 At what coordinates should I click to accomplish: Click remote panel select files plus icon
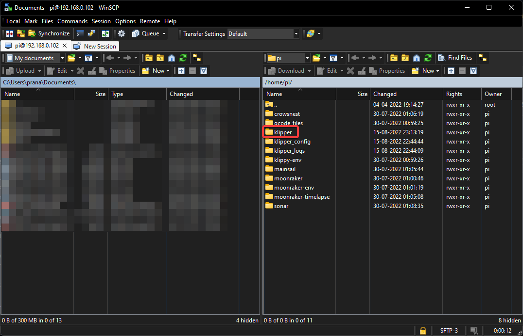click(451, 71)
